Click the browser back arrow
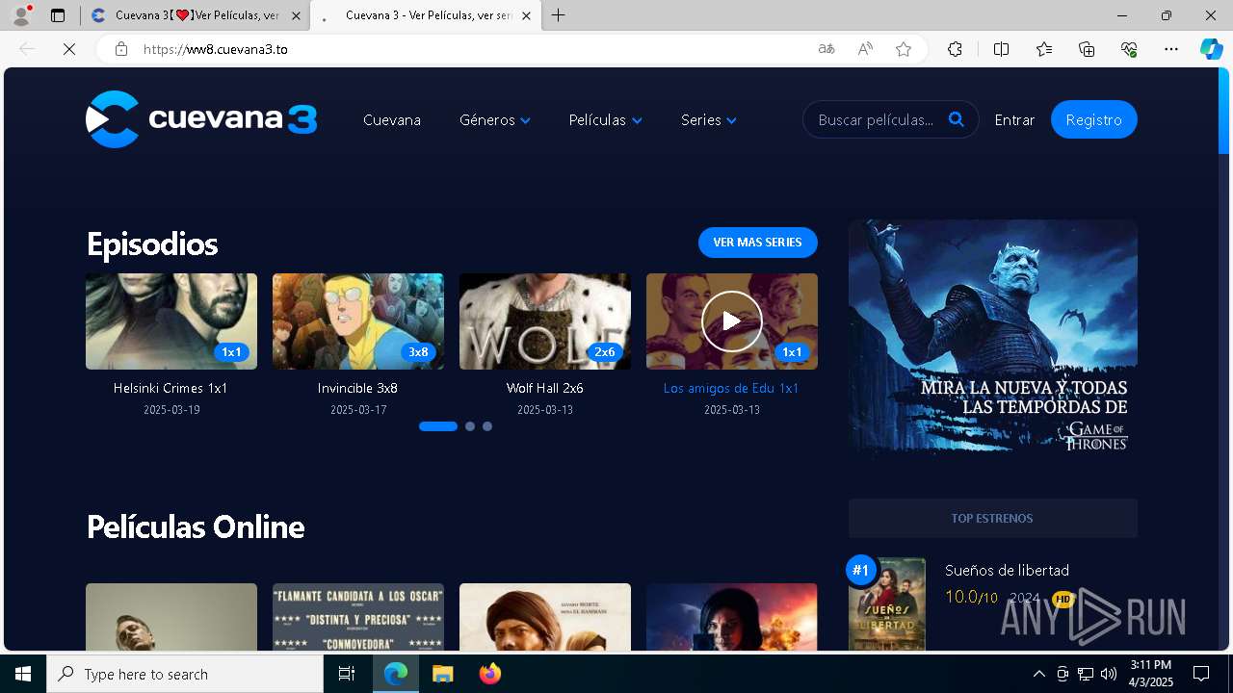The height and width of the screenshot is (693, 1233). (27, 49)
